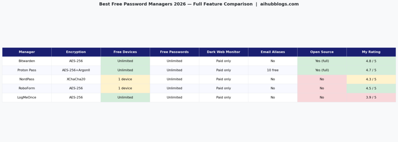Click NordPass's Paid only dark web cell
Screen dimensions: 398x142
click(x=223, y=80)
